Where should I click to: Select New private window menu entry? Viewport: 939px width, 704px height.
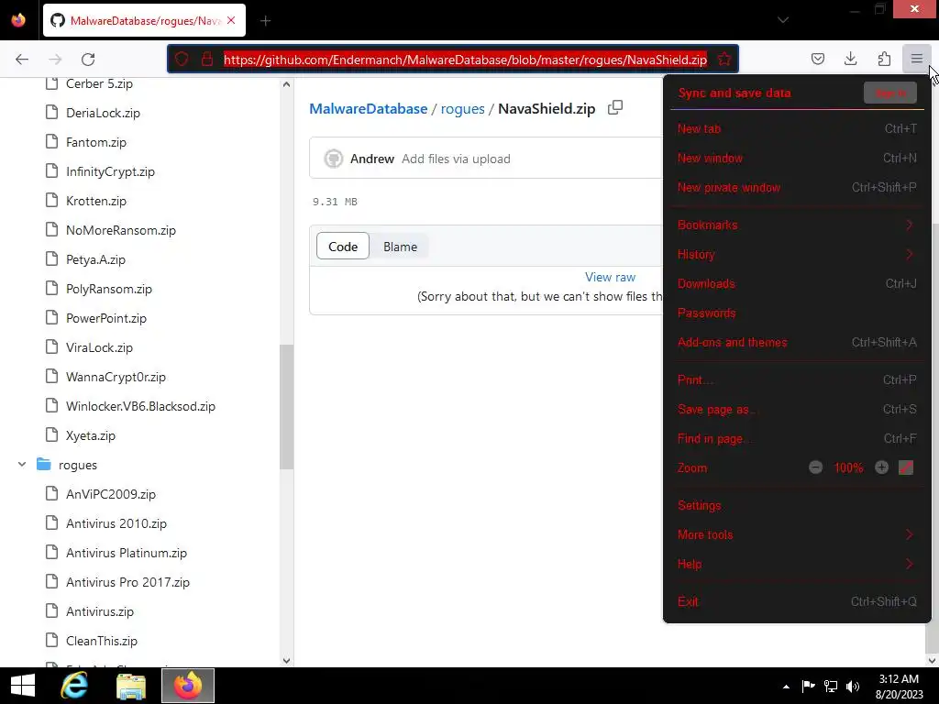797,187
